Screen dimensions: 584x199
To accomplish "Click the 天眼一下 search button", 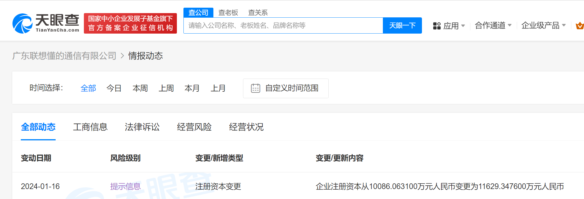I will pyautogui.click(x=402, y=26).
